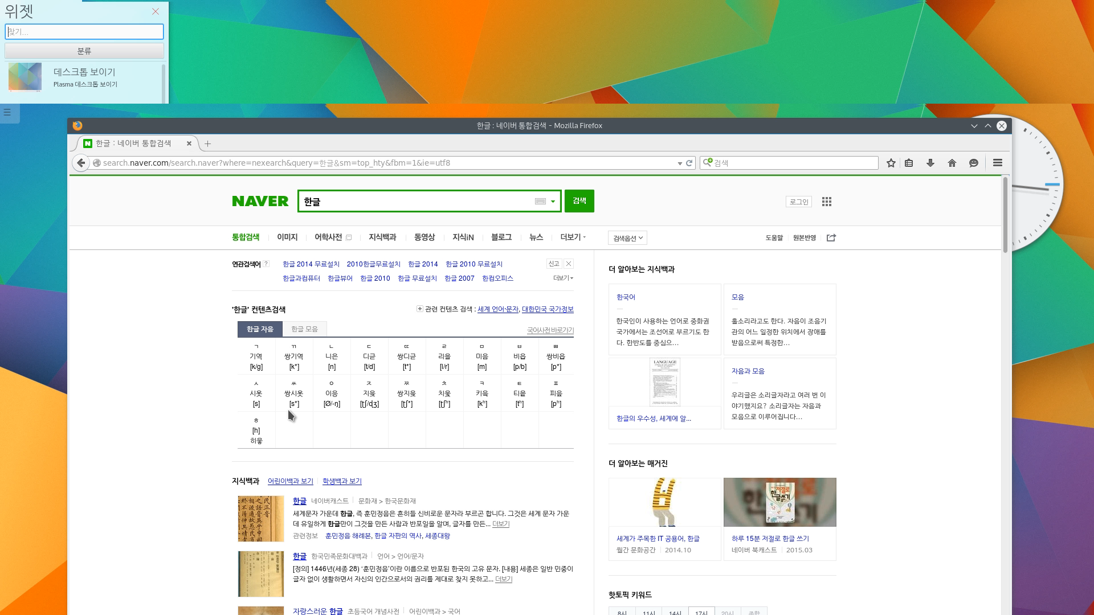Click the Firefox back arrow button
Screen dimensions: 1094x615
81,163
